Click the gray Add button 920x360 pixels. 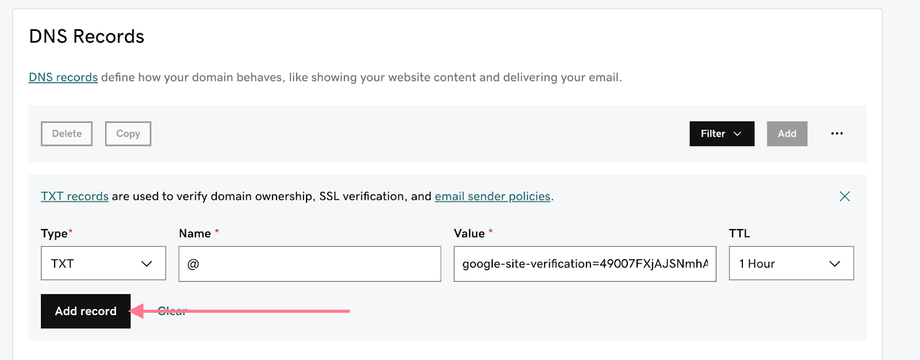787,134
